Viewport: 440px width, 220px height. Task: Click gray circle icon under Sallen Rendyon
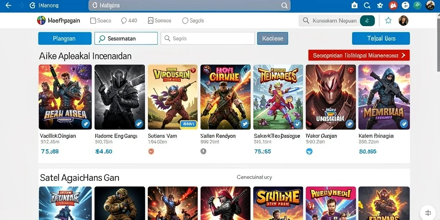click(x=203, y=152)
